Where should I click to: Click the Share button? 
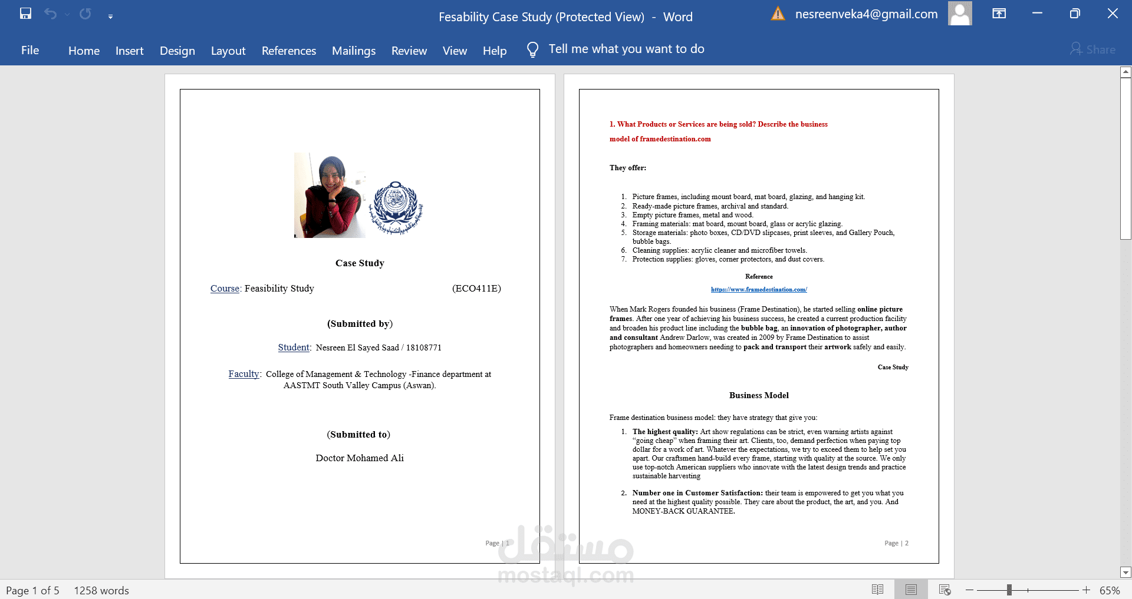1092,49
